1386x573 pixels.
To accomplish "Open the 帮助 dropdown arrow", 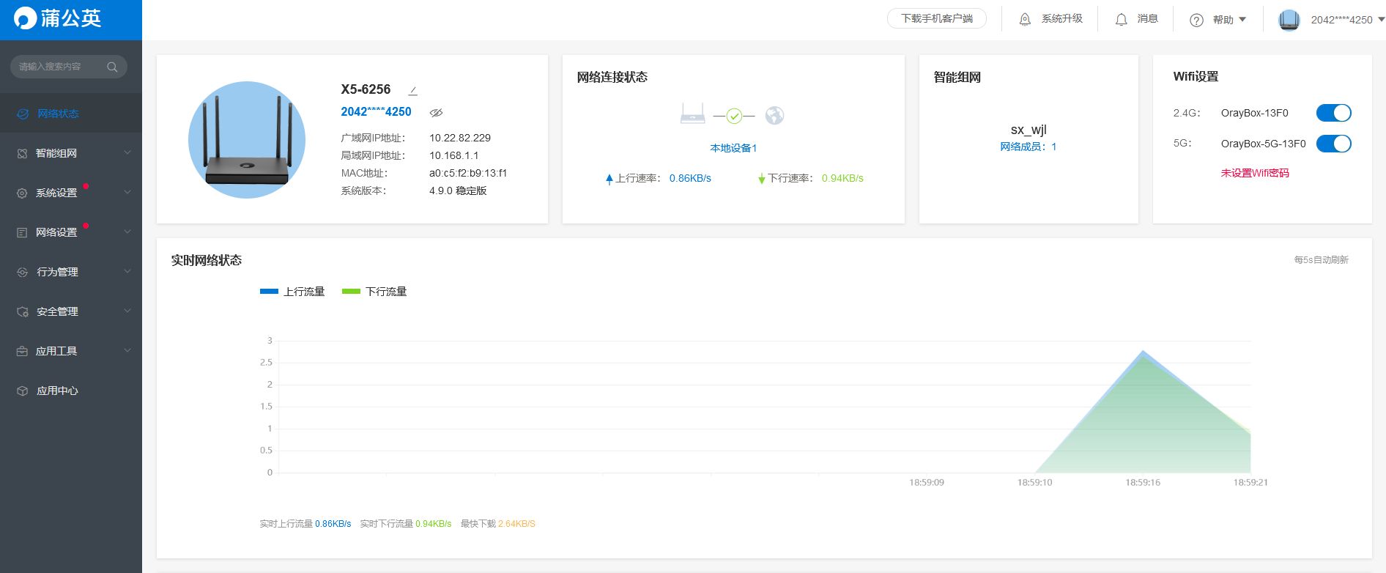I will click(x=1242, y=19).
